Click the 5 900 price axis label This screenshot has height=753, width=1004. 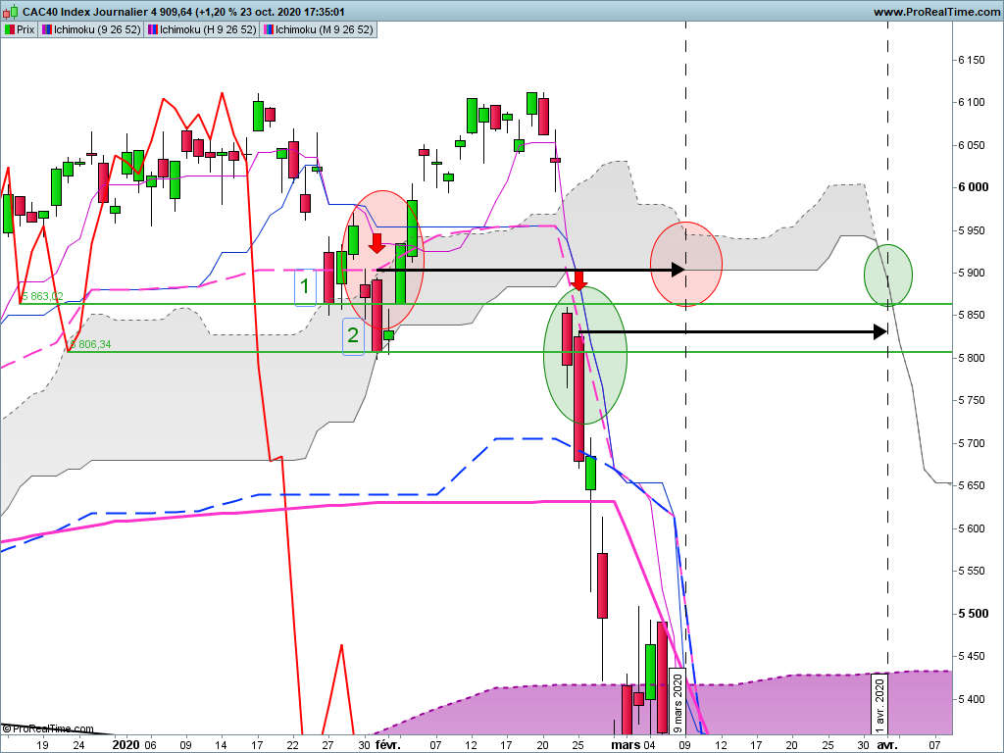click(x=972, y=273)
